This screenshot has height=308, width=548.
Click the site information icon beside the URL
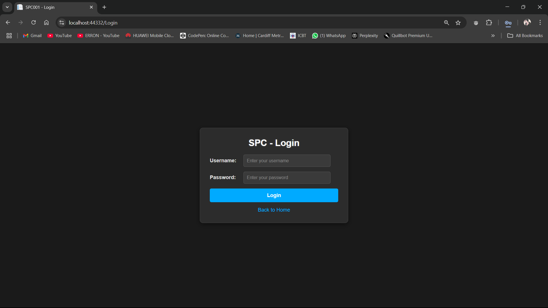[62, 23]
